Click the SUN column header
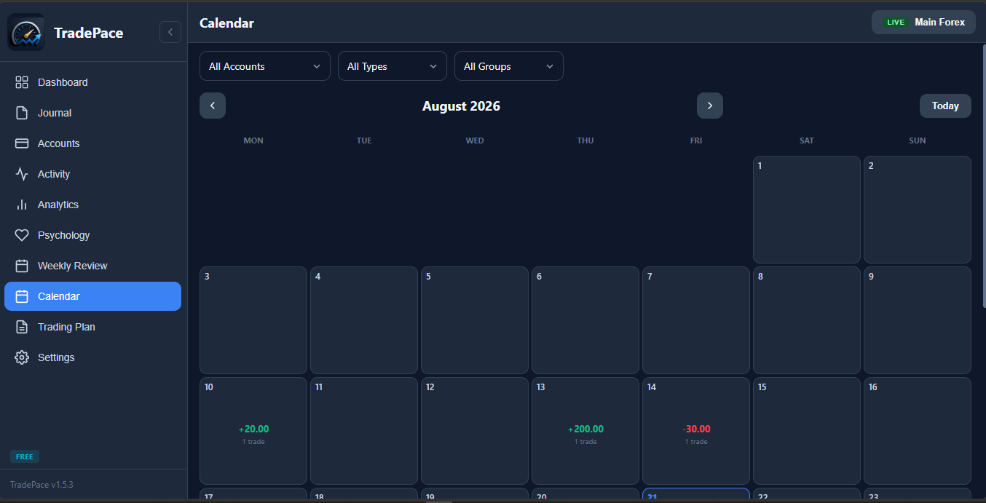986x503 pixels. pyautogui.click(x=918, y=140)
